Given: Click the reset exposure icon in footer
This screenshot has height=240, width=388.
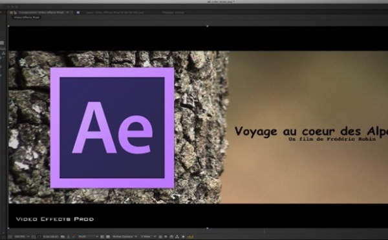Looking at the screenshot, I should (x=183, y=237).
